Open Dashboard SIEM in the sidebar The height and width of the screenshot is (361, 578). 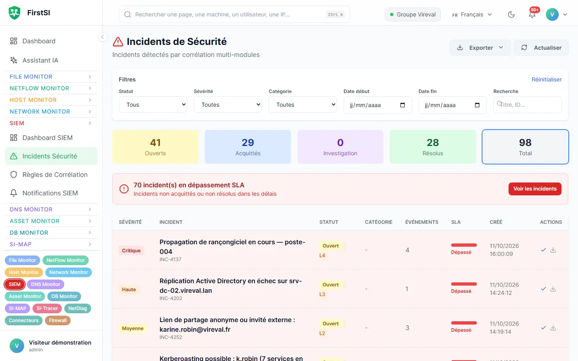coord(51,138)
